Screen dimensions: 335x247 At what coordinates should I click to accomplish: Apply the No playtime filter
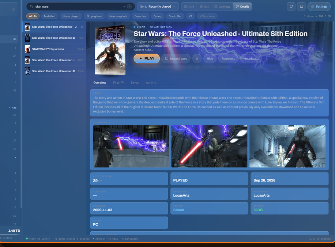tap(94, 16)
